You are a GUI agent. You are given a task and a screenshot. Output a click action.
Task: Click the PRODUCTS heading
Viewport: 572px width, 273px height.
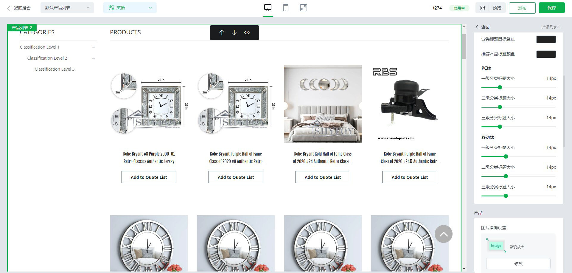pyautogui.click(x=125, y=32)
